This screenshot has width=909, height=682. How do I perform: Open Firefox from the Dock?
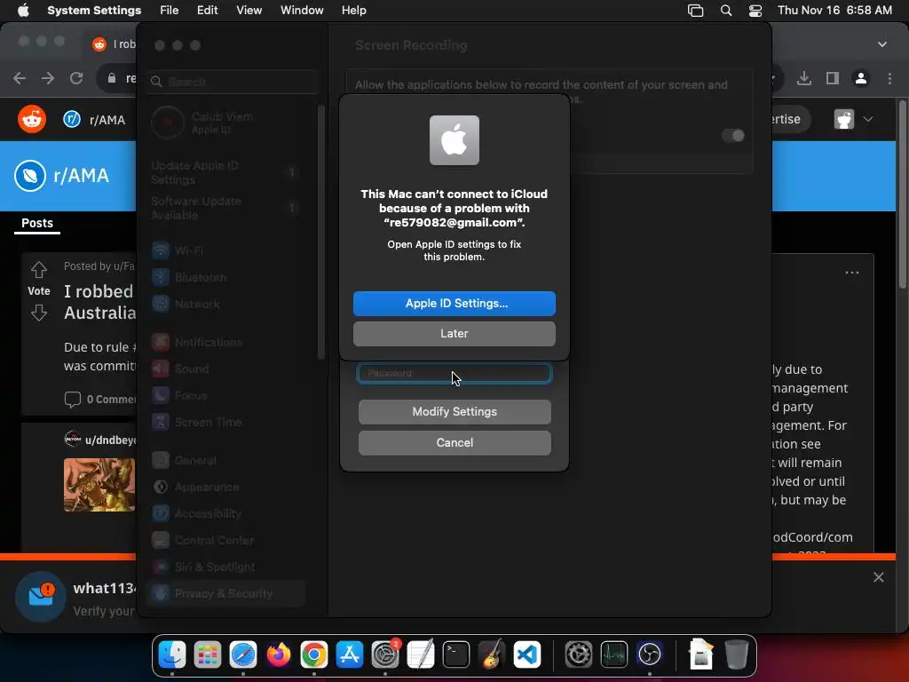tap(278, 654)
